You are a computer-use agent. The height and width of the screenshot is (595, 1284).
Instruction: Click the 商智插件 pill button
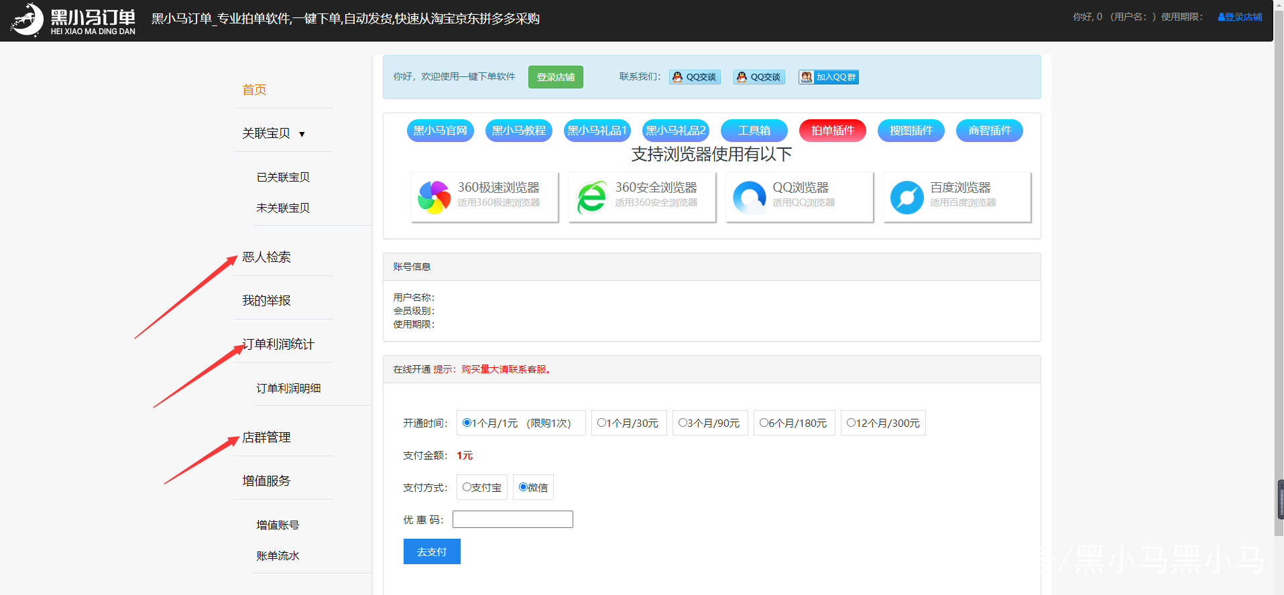990,131
